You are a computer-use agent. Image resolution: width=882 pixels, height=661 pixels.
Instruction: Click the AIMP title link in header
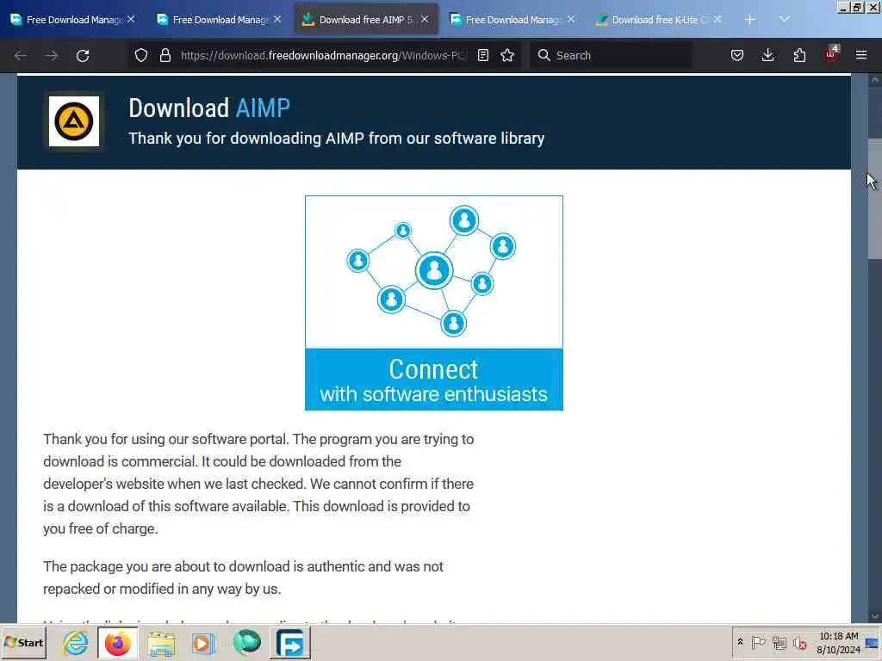point(263,108)
